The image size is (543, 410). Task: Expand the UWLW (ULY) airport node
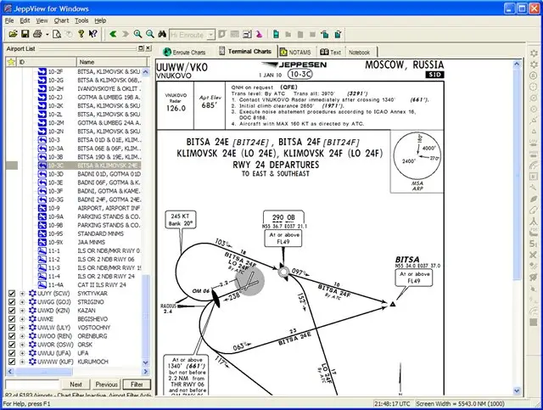coord(23,328)
